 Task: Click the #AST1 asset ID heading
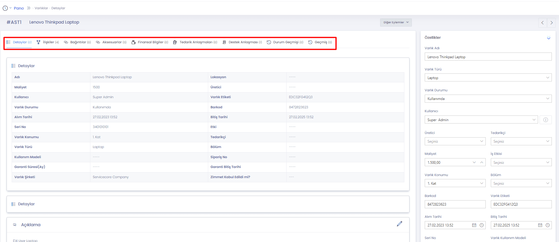[14, 22]
